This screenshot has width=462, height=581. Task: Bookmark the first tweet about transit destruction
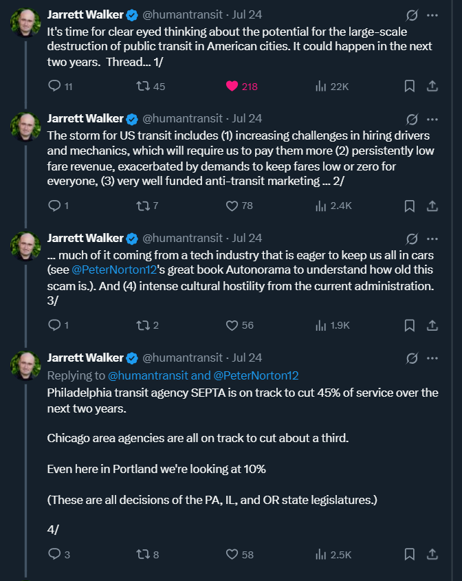[409, 86]
